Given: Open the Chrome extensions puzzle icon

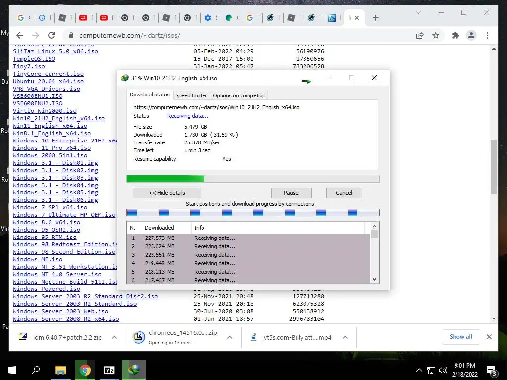Looking at the screenshot, I should pos(456,35).
